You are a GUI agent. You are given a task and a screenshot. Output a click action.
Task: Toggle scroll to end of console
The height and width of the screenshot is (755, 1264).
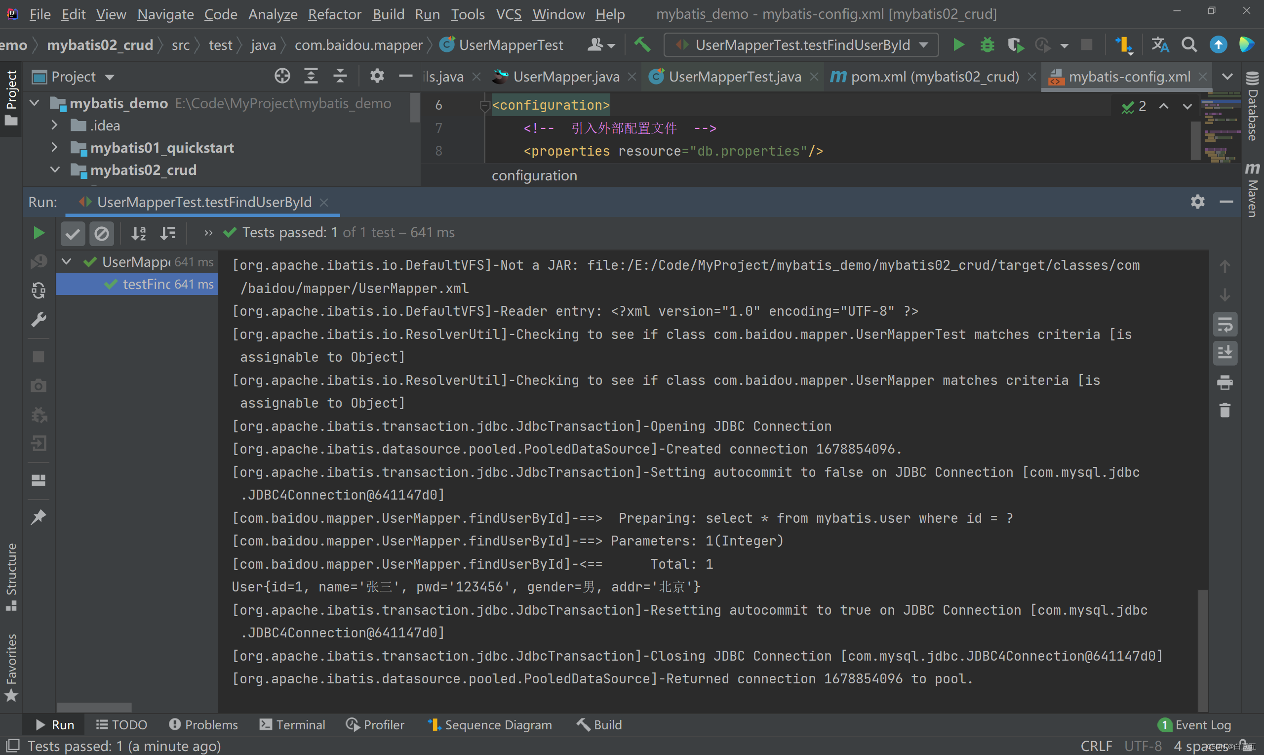(1225, 353)
